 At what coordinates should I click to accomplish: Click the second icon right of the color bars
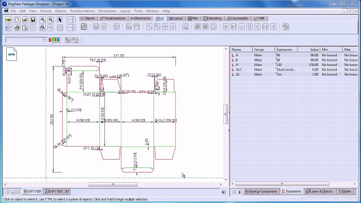coord(76,40)
